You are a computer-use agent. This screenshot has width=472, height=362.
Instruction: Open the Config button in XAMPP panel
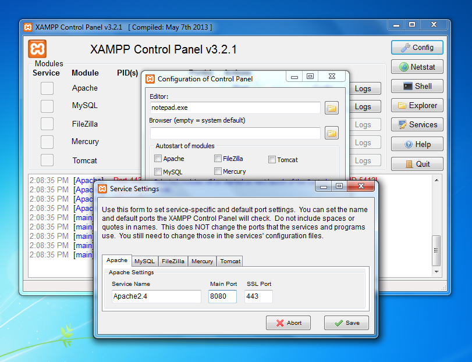pyautogui.click(x=417, y=48)
